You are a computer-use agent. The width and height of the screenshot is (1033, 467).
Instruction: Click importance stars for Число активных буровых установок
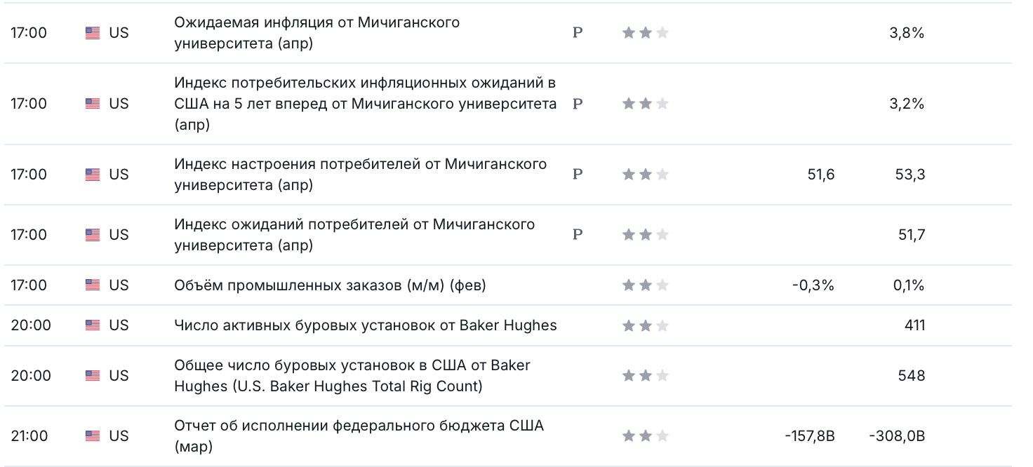645,325
